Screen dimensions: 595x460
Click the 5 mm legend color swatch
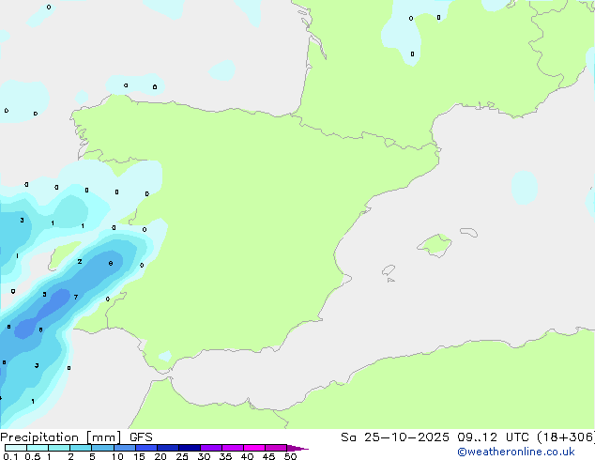click(x=102, y=448)
